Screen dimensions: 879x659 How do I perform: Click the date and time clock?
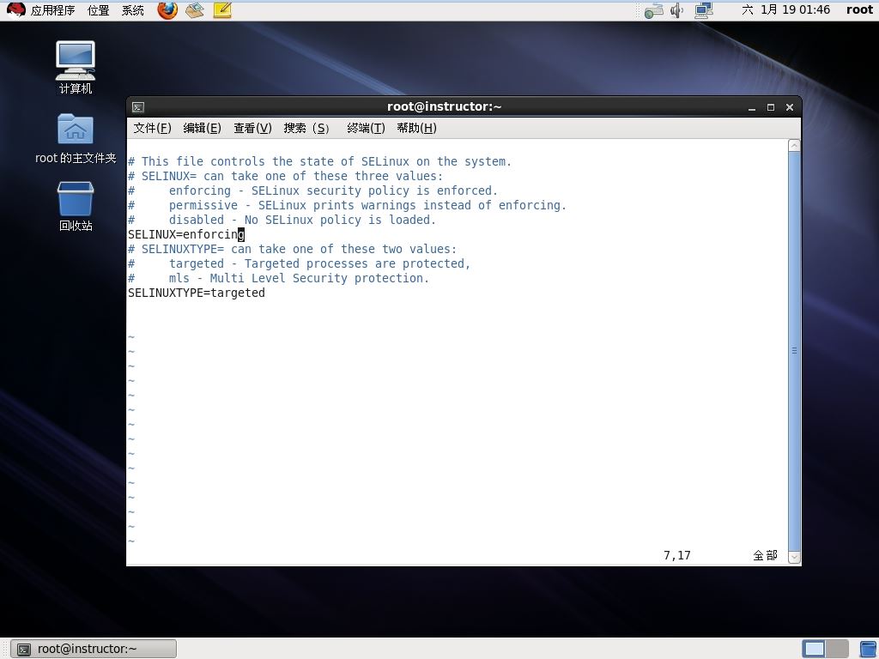[785, 9]
